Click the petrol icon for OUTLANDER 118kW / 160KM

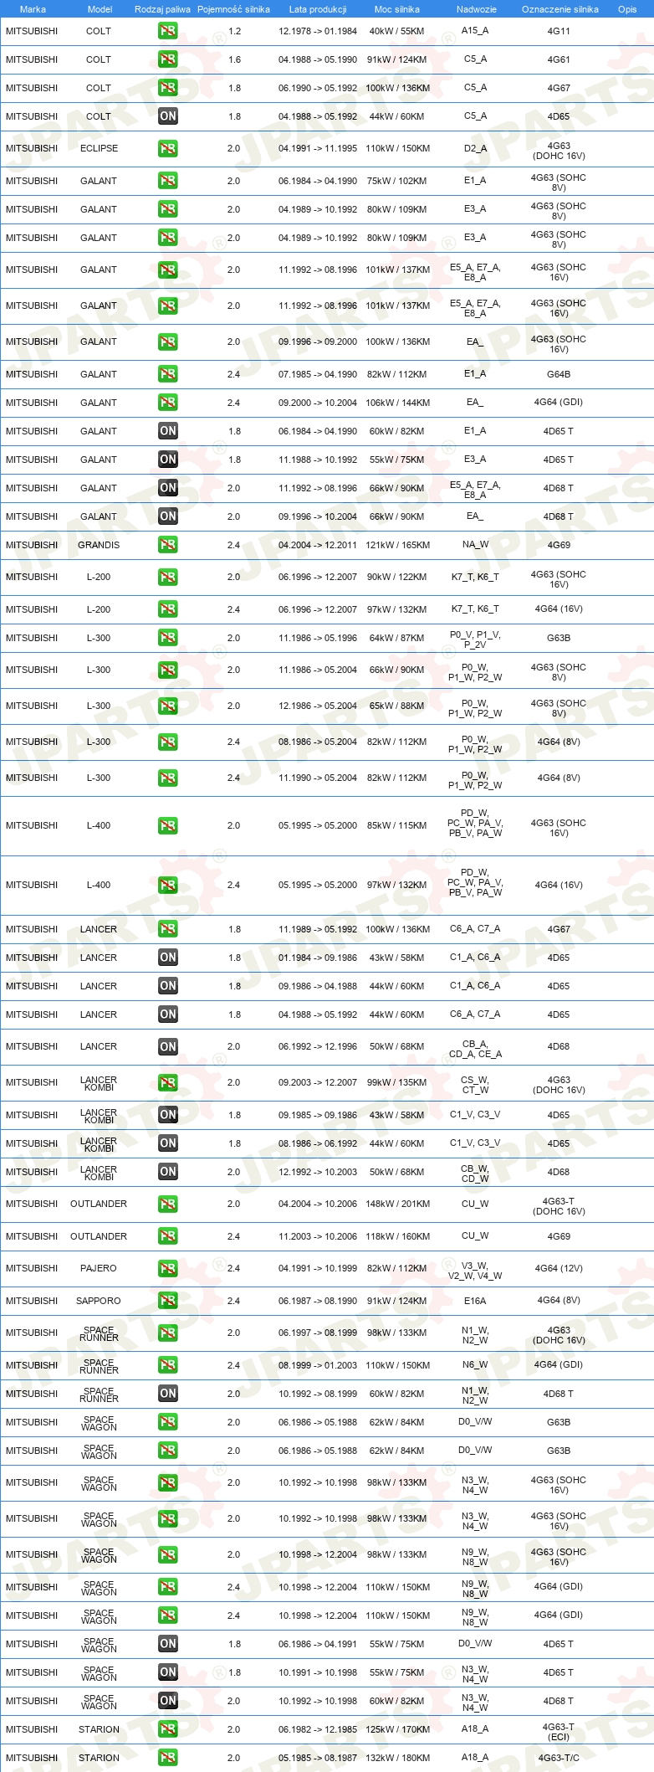(x=168, y=1236)
